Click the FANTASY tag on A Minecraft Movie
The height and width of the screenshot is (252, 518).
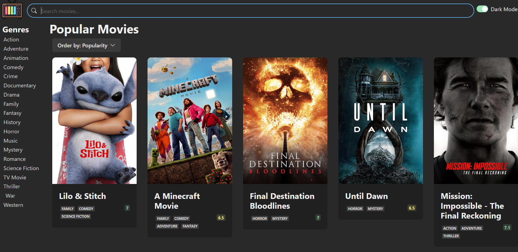tap(190, 226)
